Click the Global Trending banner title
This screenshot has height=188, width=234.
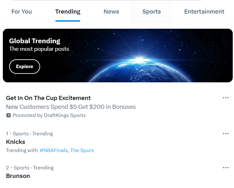[35, 41]
